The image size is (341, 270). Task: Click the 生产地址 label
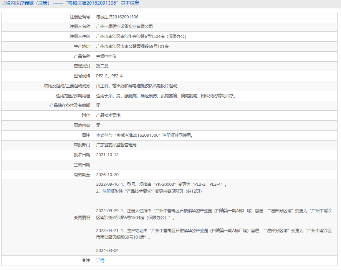click(x=82, y=46)
